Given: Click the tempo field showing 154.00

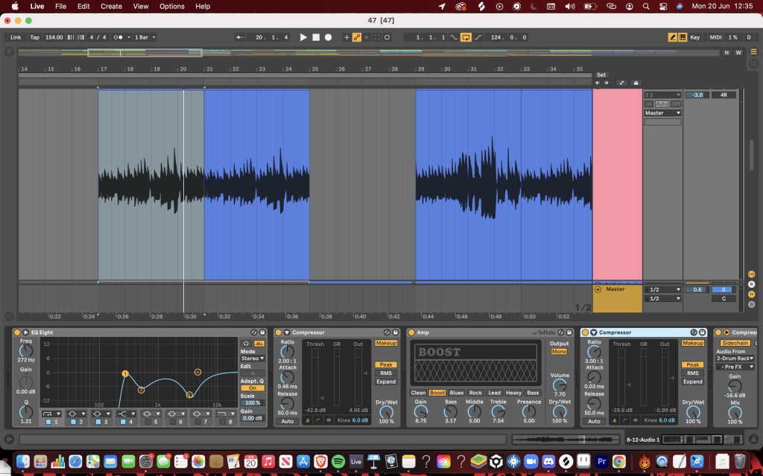Looking at the screenshot, I should (x=54, y=37).
